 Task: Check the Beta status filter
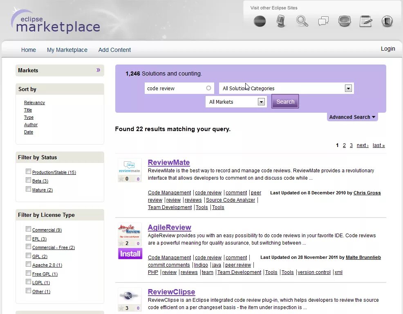pyautogui.click(x=28, y=180)
